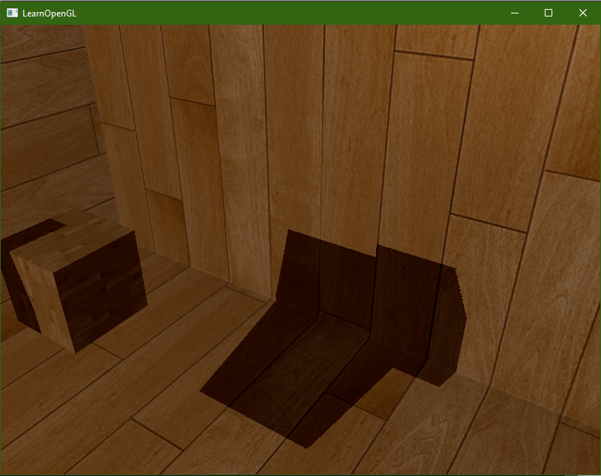Close the LearnOpenGL window
This screenshot has height=476, width=601.
[583, 13]
